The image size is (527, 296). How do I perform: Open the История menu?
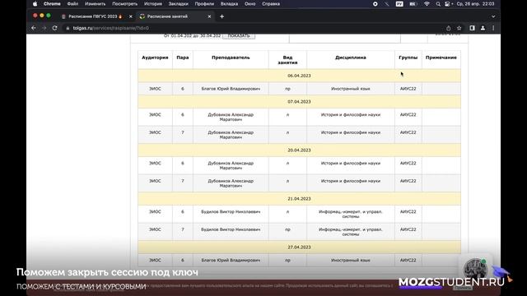click(x=153, y=4)
